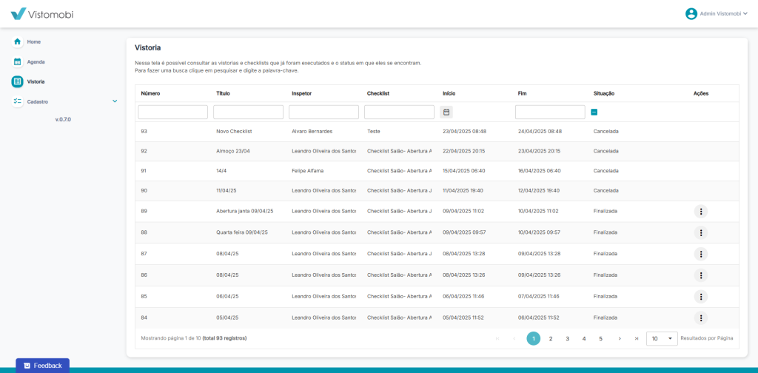Click the Vistomobi logo

coord(42,14)
